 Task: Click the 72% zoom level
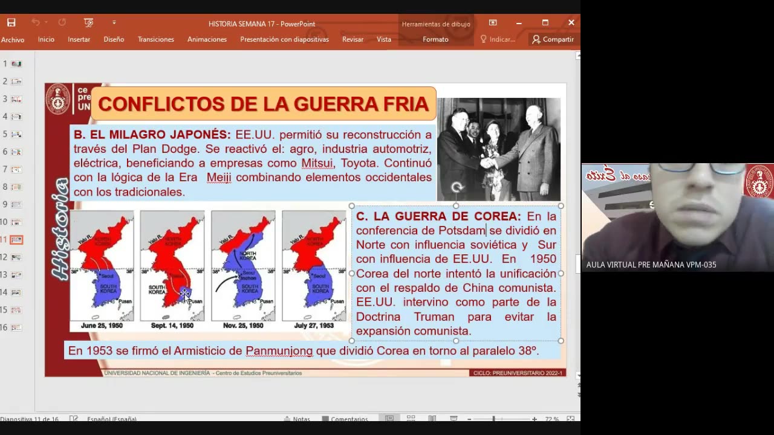click(x=551, y=419)
